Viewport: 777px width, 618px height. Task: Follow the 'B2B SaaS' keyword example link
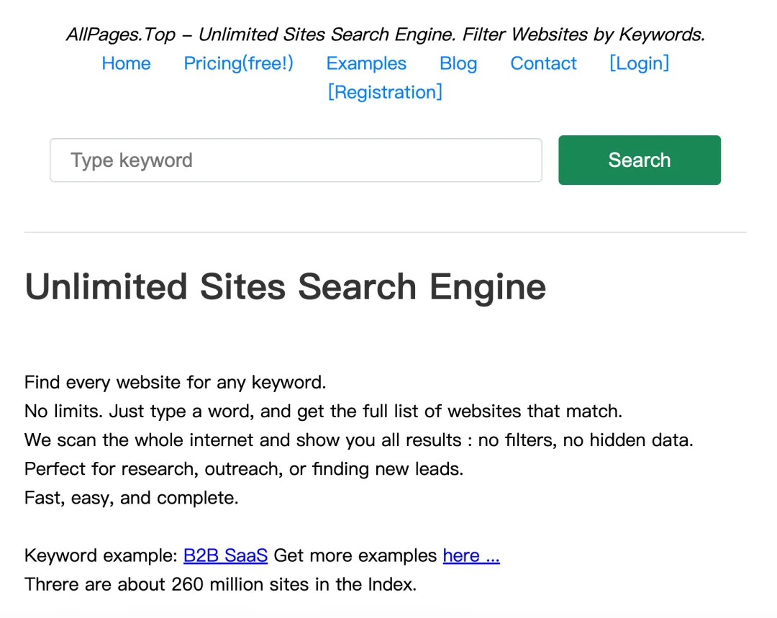(x=225, y=555)
